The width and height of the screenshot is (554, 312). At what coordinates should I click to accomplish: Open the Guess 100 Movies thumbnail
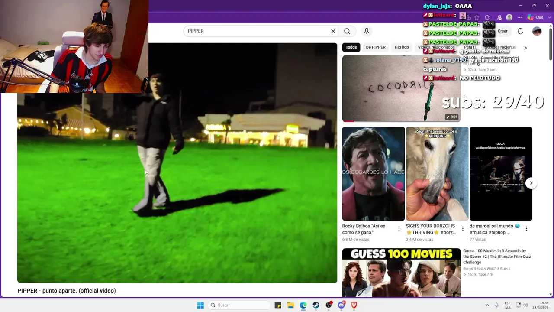401,273
